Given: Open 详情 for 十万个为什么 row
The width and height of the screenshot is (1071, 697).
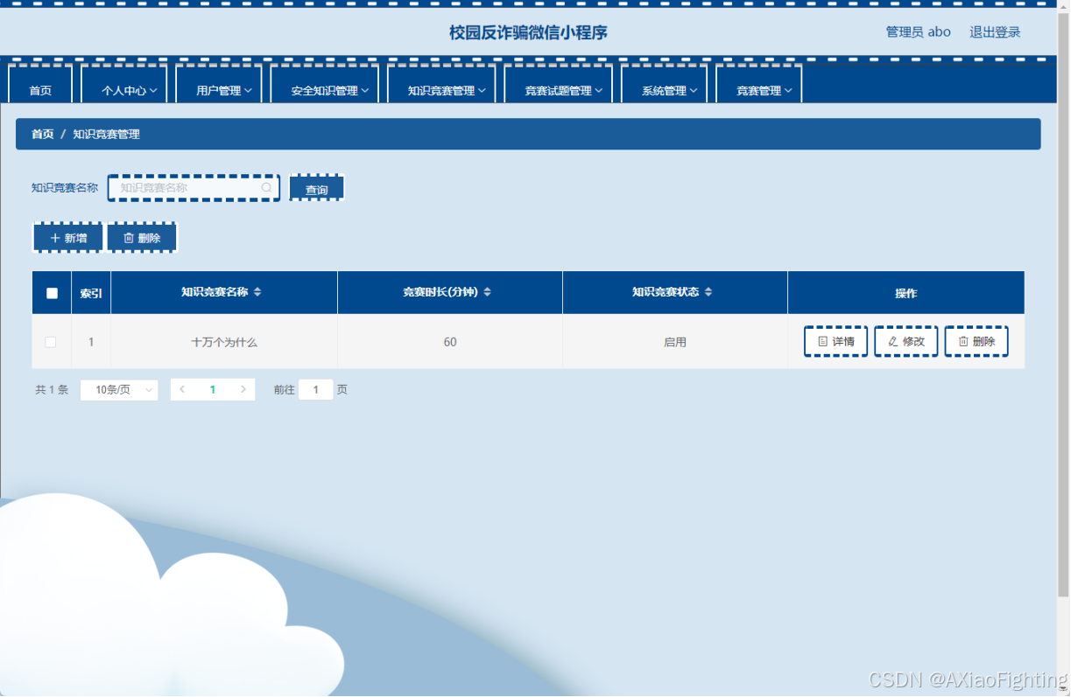Looking at the screenshot, I should (x=836, y=342).
